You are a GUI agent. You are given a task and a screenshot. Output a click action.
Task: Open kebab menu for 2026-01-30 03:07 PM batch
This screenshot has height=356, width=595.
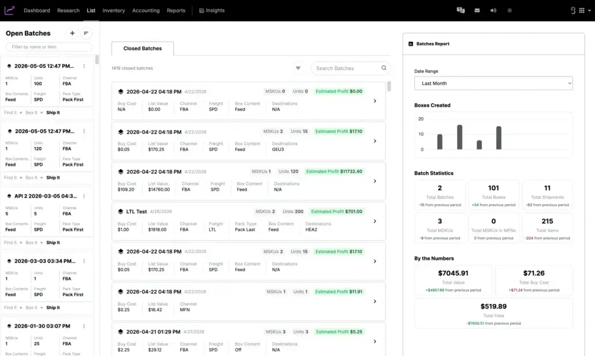point(84,326)
